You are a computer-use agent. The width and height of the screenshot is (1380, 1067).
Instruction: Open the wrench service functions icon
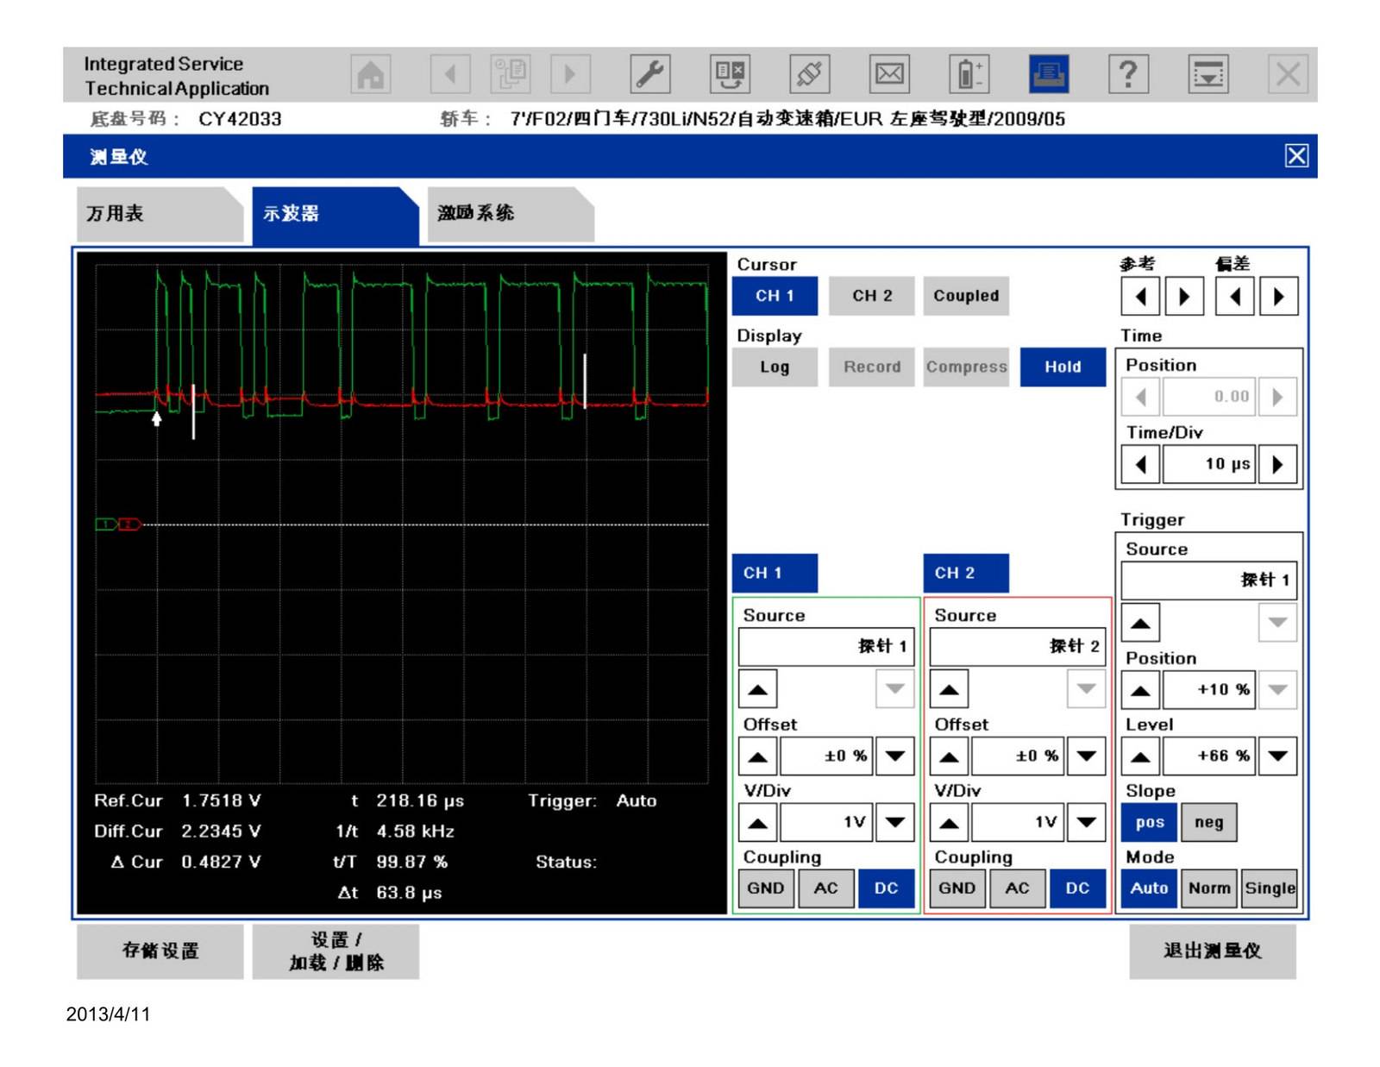[x=650, y=74]
